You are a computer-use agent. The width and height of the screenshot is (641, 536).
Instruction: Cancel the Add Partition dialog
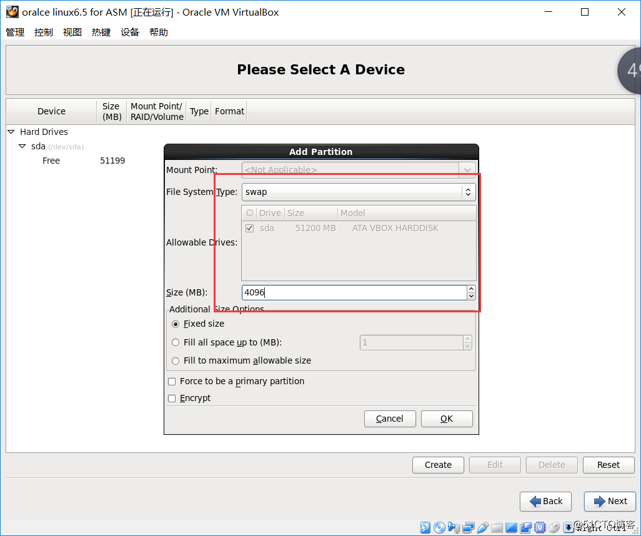(390, 419)
